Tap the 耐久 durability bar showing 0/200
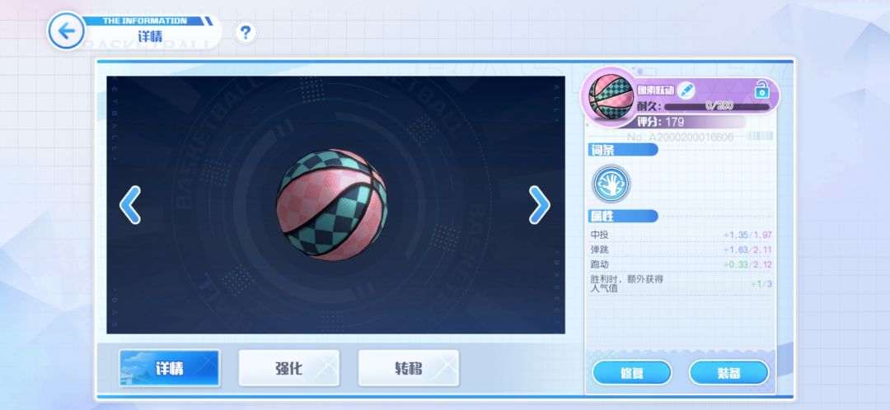The width and height of the screenshot is (890, 410). [717, 106]
